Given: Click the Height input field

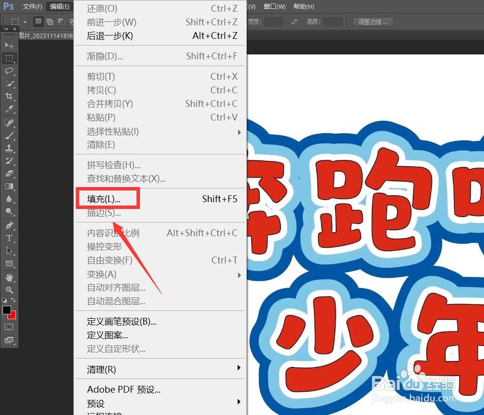Looking at the screenshot, I should point(332,22).
